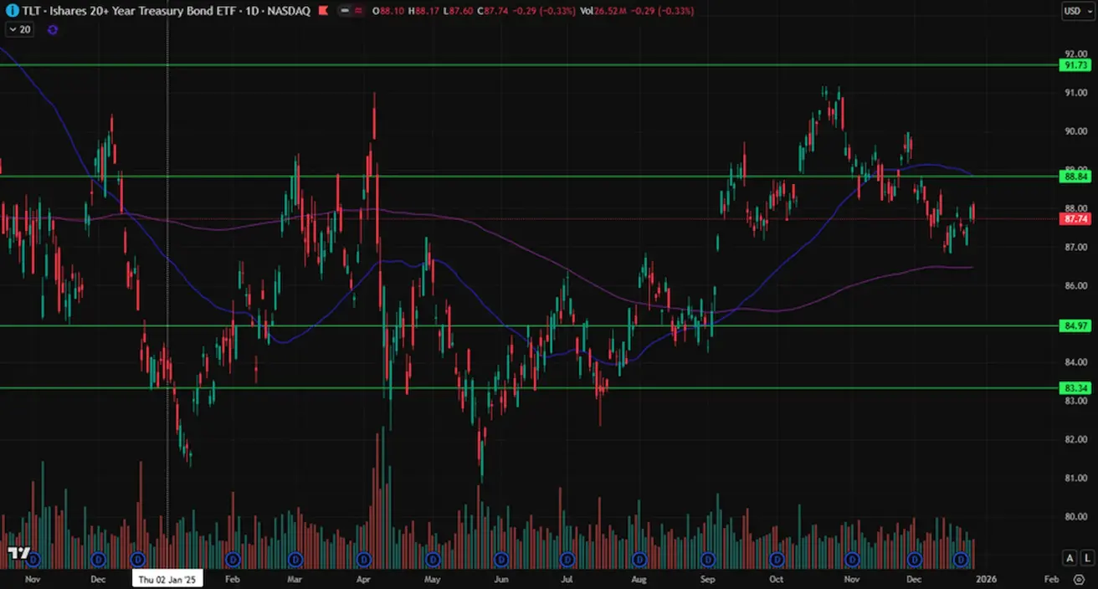Click the TLT symbol name in title

point(32,12)
